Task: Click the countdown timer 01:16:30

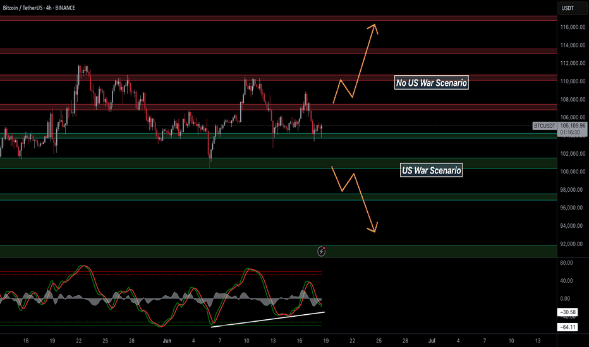Action: tap(570, 132)
